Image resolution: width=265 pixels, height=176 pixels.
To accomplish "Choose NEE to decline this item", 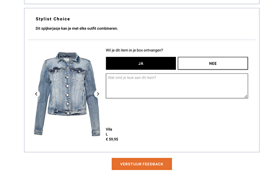I will pyautogui.click(x=213, y=63).
